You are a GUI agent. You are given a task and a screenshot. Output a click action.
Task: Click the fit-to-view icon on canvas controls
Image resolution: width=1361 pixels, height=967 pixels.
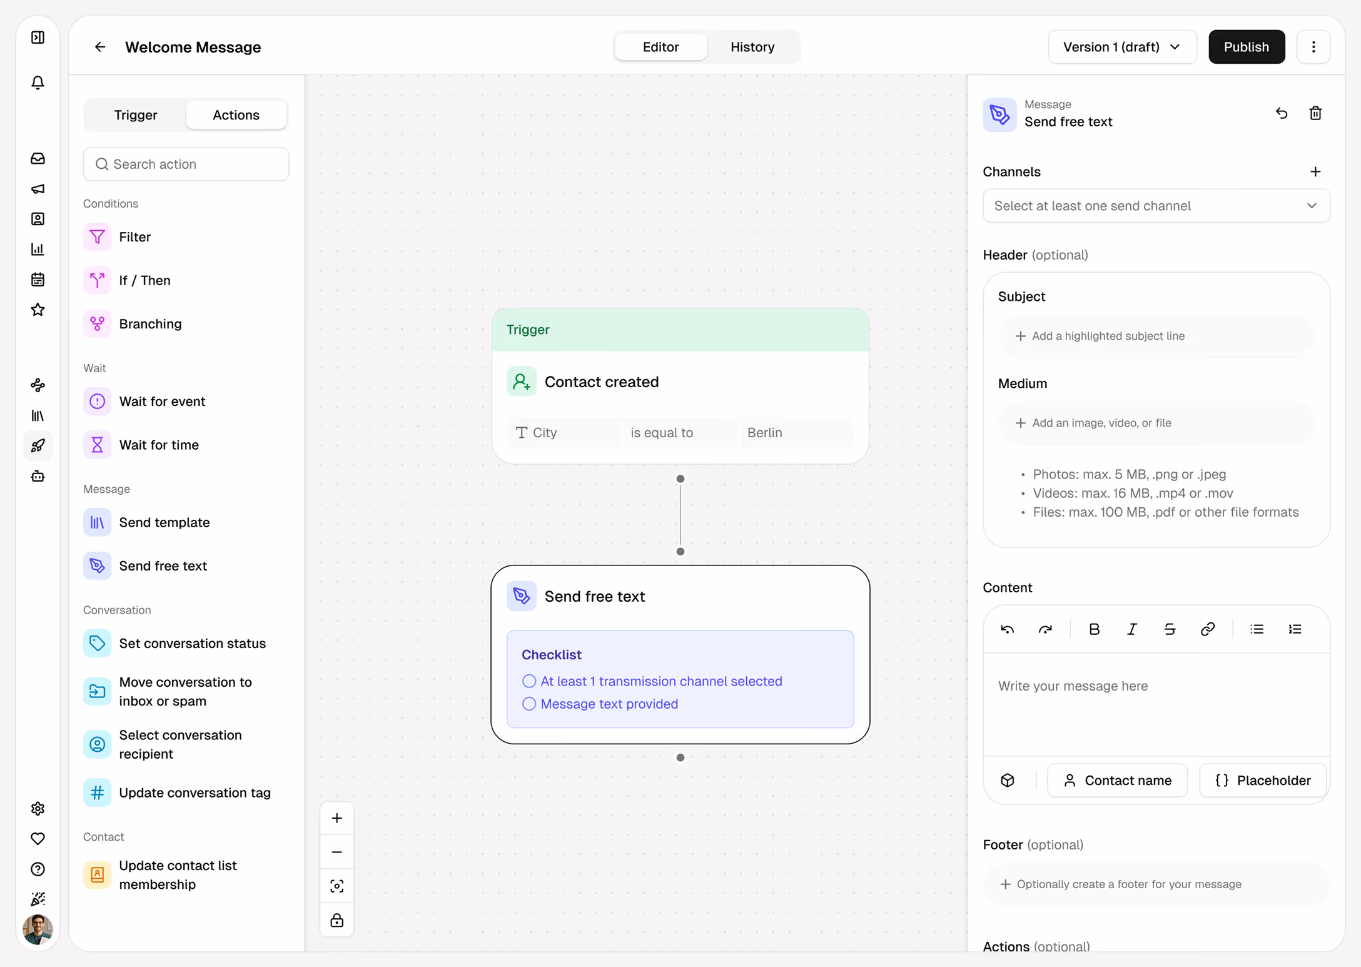(x=337, y=886)
